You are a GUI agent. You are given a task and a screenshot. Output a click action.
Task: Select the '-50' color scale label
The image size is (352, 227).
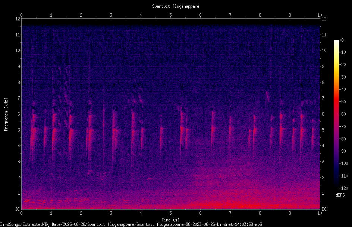(x=342, y=102)
